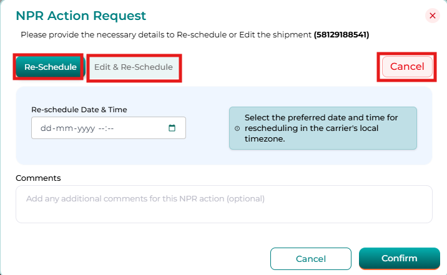Click the info icon in timezone hint
Viewport: 447px width, 275px height.
pos(237,128)
